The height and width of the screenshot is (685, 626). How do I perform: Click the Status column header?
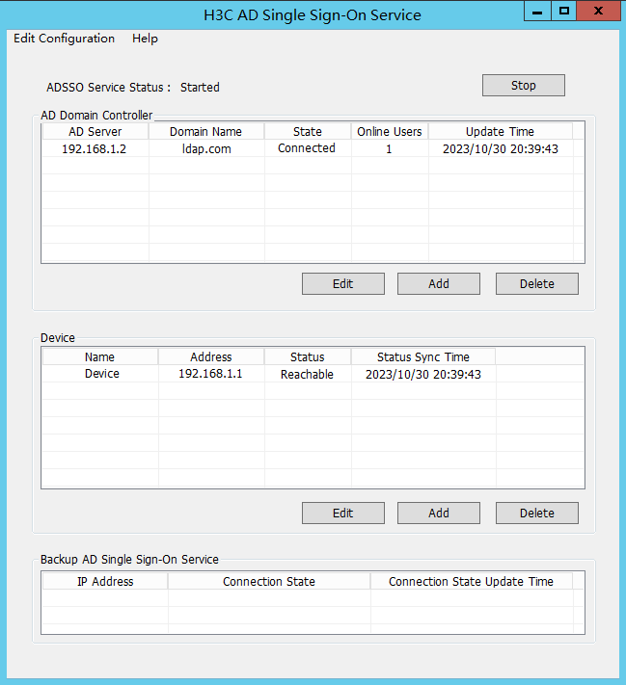[308, 356]
